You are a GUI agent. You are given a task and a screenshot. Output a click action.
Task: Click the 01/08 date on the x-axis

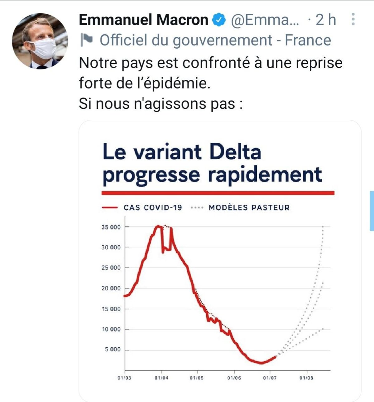(306, 378)
